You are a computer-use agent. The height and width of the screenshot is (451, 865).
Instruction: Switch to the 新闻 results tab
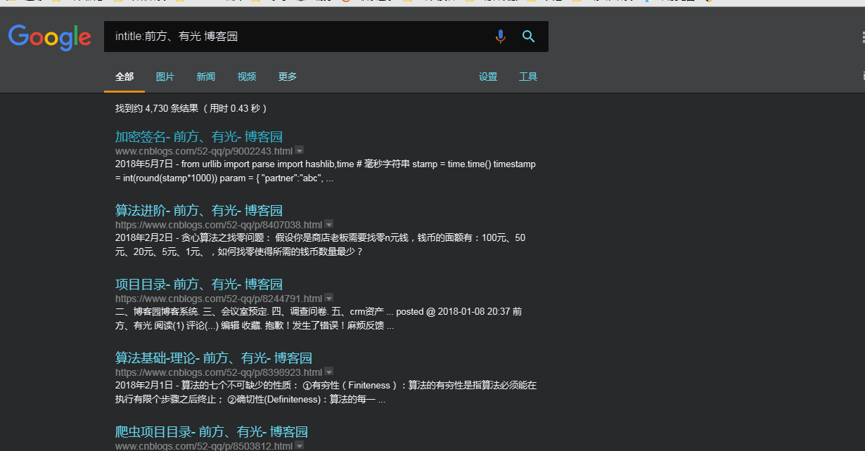206,77
